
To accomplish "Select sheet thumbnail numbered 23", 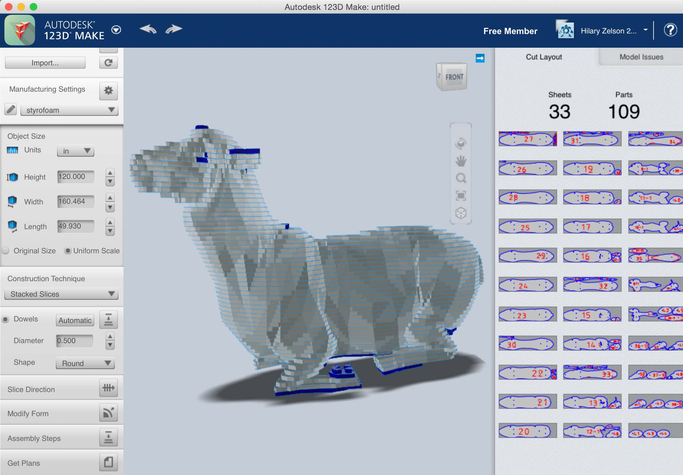I will point(528,314).
